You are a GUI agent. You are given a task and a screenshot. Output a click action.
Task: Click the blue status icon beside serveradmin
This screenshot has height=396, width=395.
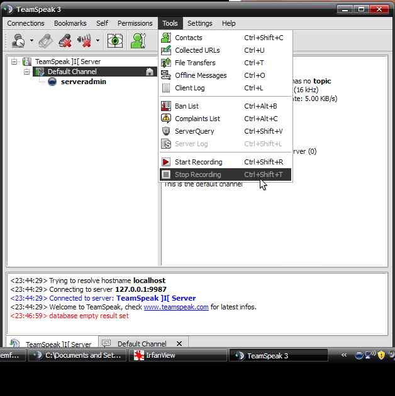pyautogui.click(x=52, y=82)
